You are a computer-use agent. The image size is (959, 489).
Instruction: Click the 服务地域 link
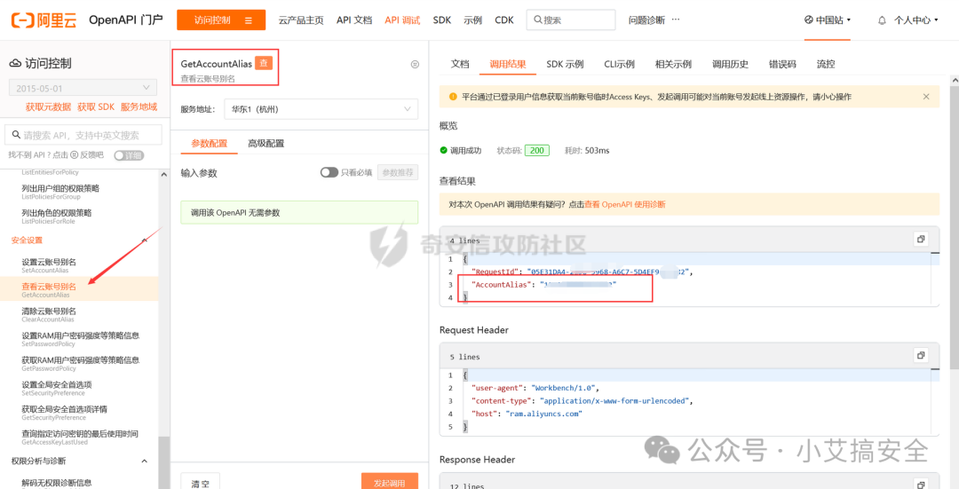point(139,107)
